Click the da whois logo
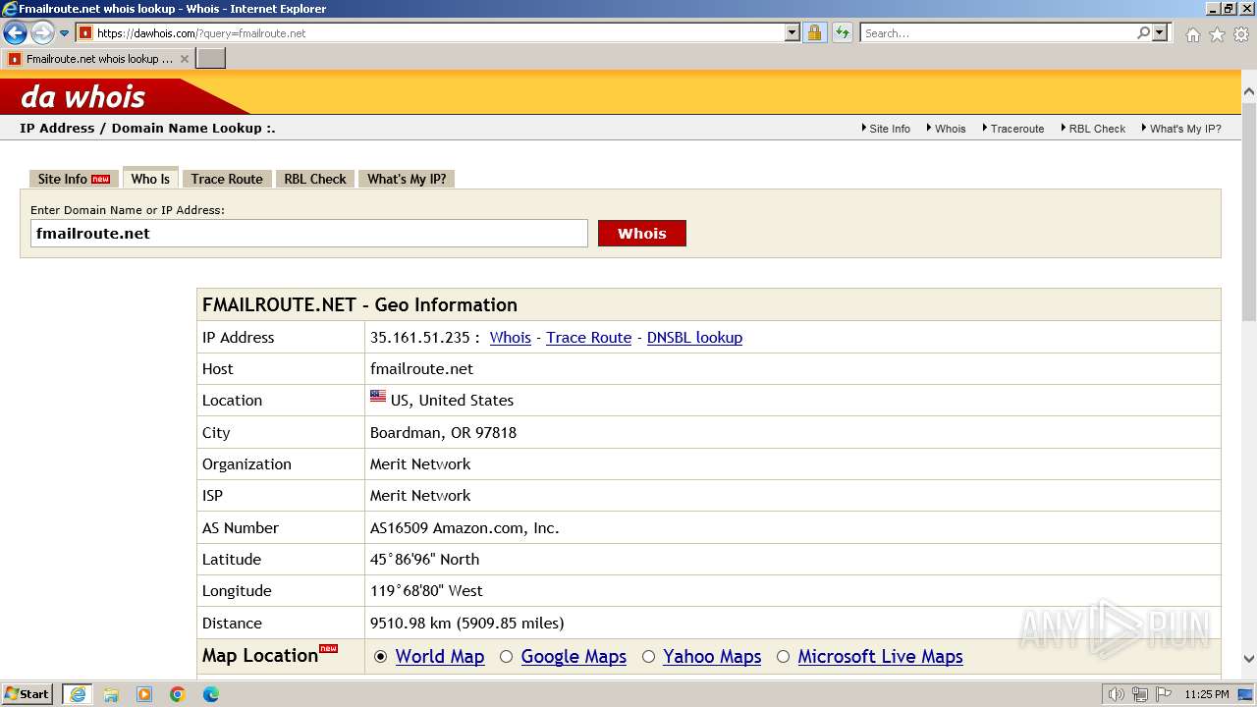Image resolution: width=1257 pixels, height=707 pixels. point(83,96)
